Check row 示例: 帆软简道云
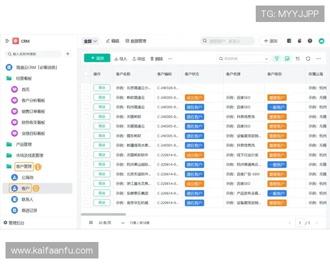Screen dimensions: 330x264 coord(86,97)
